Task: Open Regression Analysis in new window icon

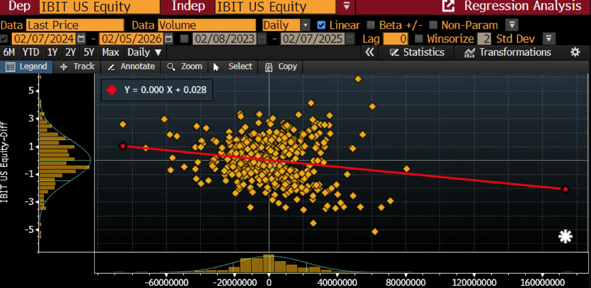Action: click(x=449, y=6)
